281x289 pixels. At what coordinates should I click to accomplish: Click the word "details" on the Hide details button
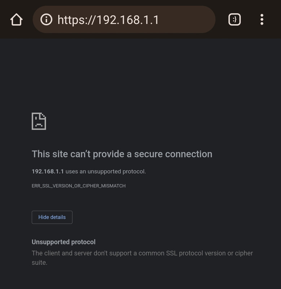[x=58, y=217]
